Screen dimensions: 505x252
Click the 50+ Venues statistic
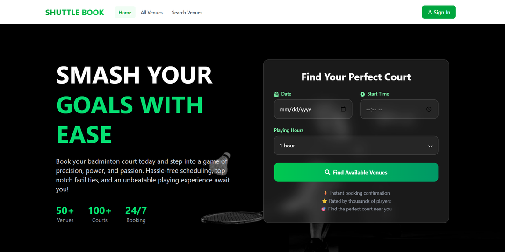(65, 215)
